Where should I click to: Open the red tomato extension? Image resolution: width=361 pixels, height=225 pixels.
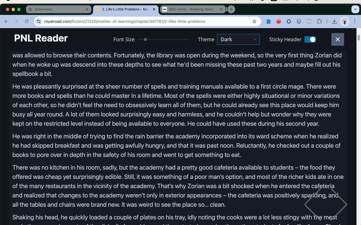point(279,21)
